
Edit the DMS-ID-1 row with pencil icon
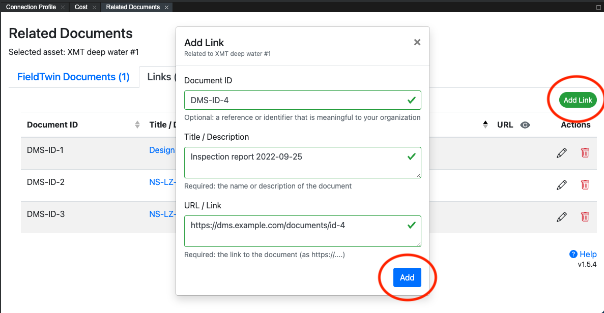[x=562, y=152]
